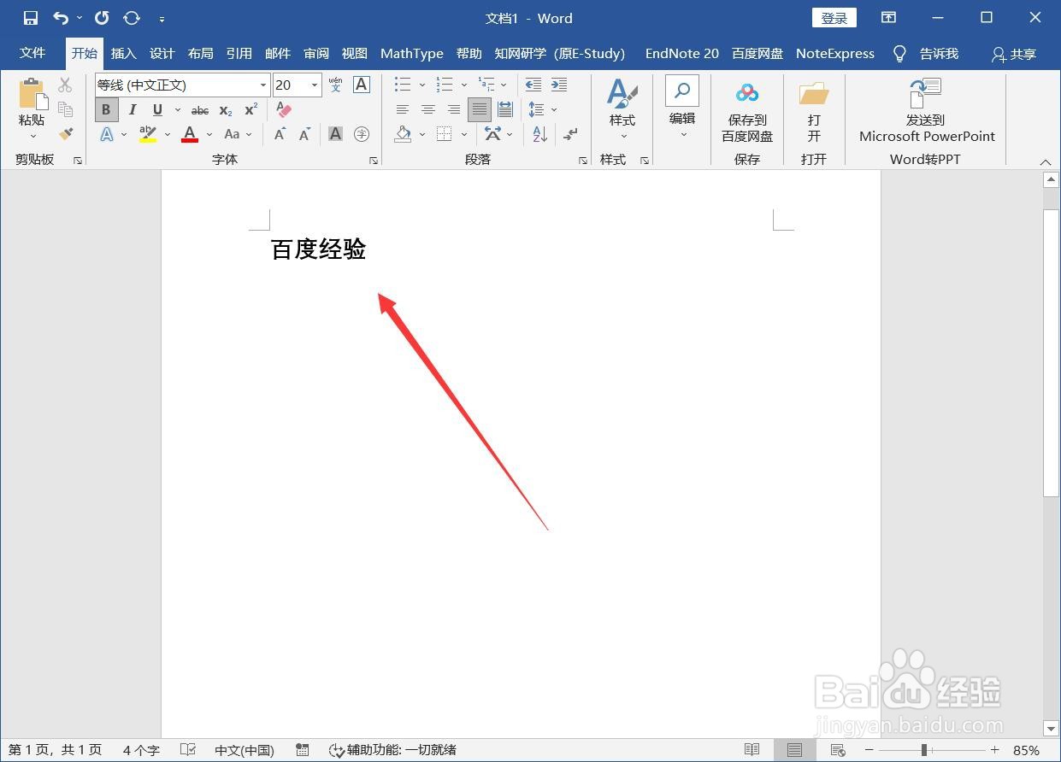This screenshot has height=762, width=1061.
Task: Undo the last action
Action: 61,18
